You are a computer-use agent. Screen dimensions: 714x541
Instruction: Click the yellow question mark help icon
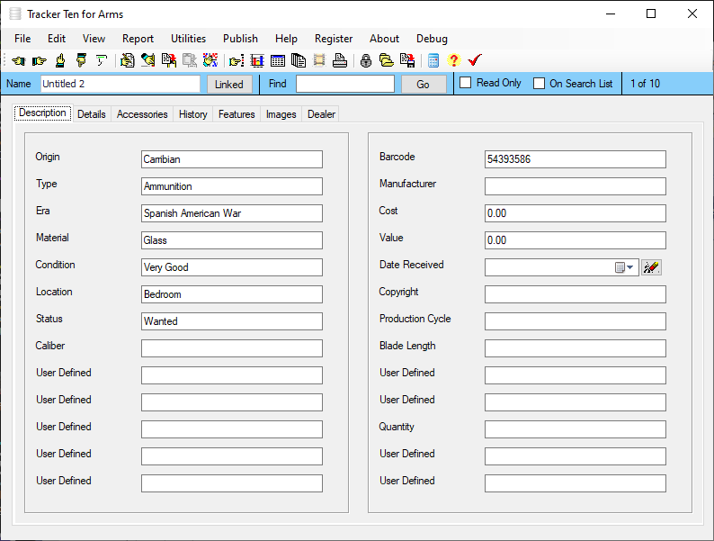pos(453,61)
